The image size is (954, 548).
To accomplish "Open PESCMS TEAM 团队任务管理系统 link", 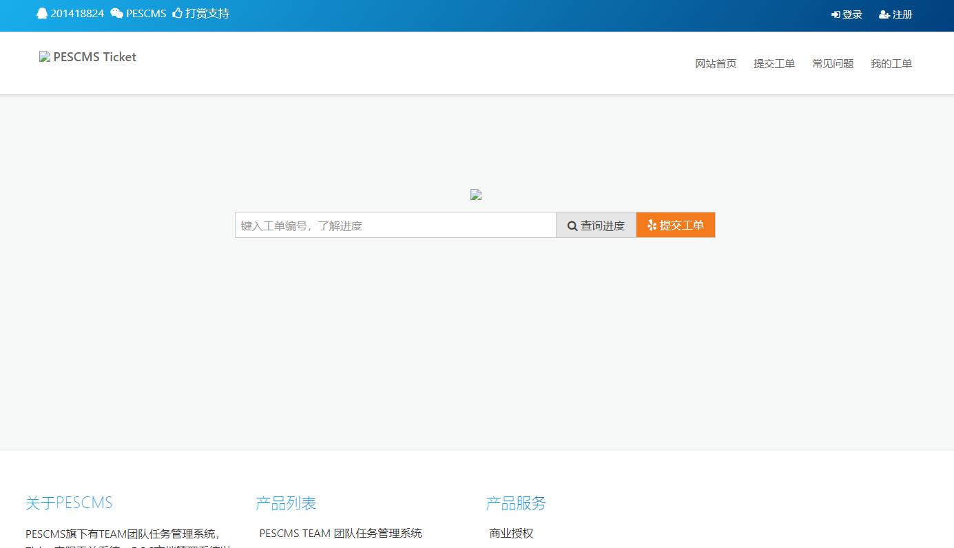I will [x=341, y=533].
